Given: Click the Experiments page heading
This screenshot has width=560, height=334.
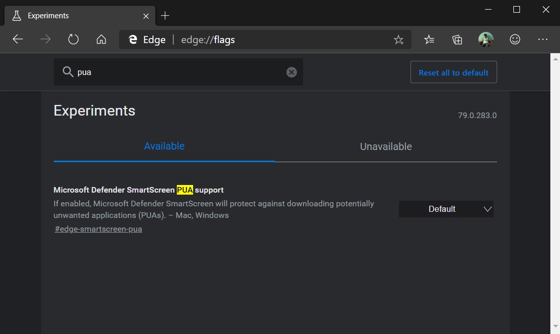Looking at the screenshot, I should point(94,110).
